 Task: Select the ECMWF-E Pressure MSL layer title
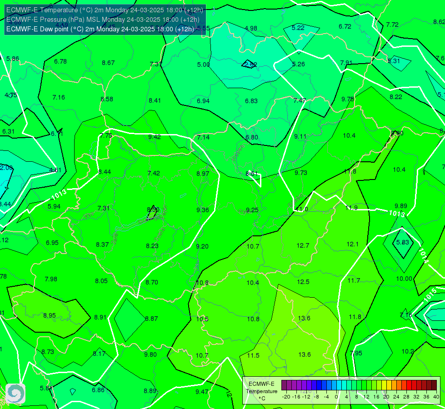click(103, 20)
